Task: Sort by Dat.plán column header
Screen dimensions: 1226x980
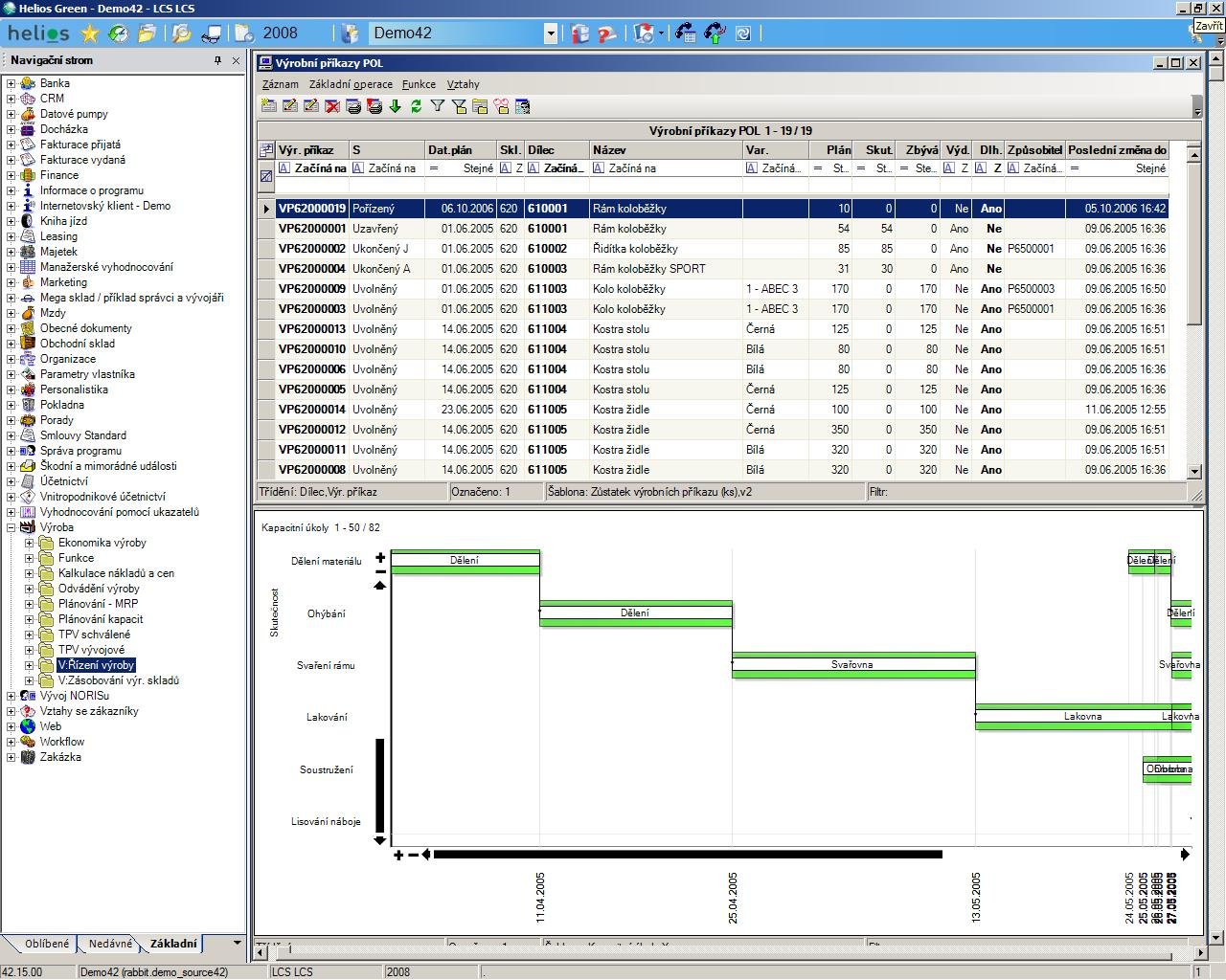Action: point(461,150)
